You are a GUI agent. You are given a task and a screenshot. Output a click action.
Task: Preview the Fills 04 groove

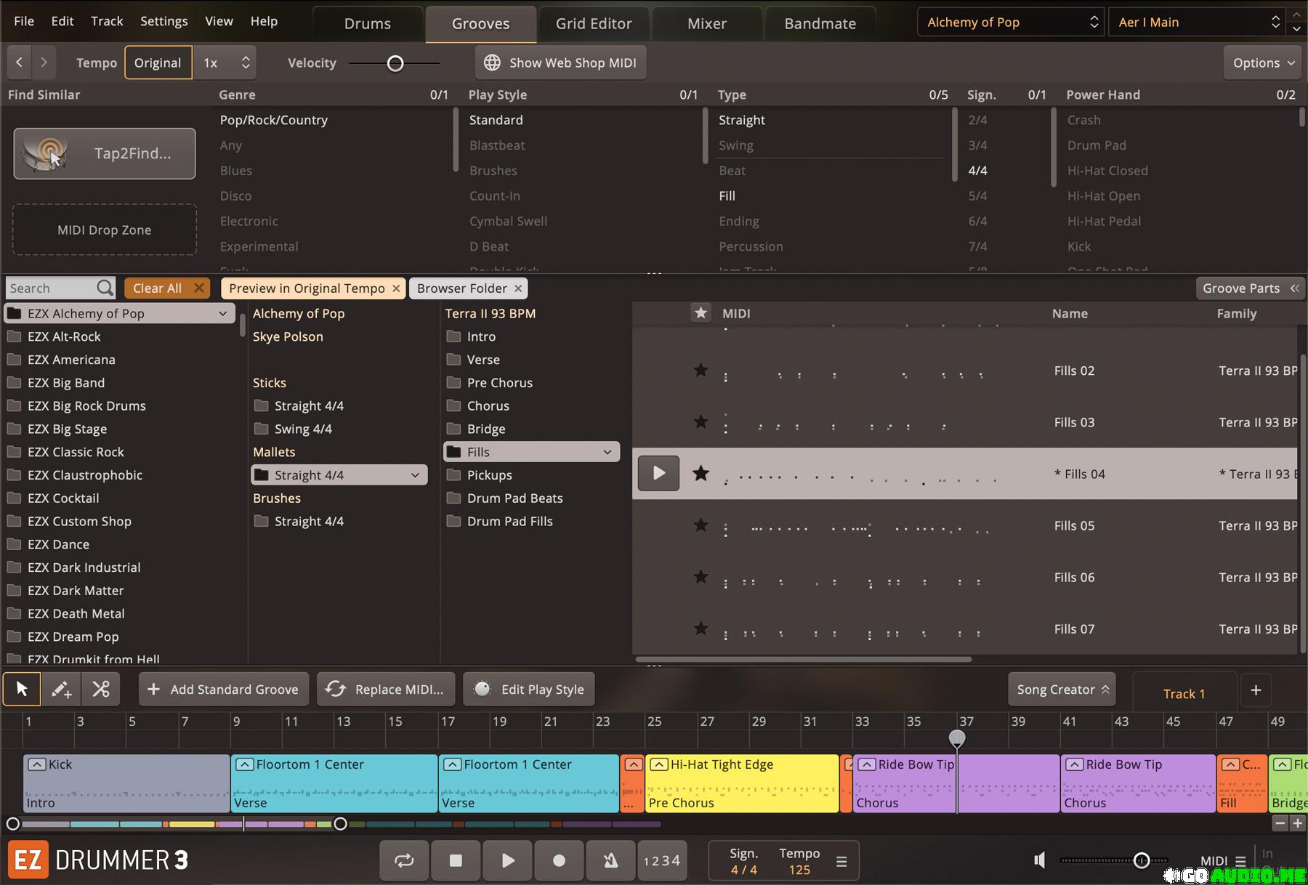[x=658, y=473]
